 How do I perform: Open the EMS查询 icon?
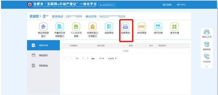(x=142, y=26)
